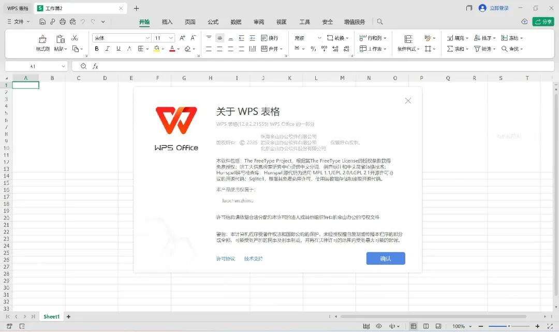The width and height of the screenshot is (559, 332).
Task: Open the Tools (工具) ribbon tab
Action: click(x=304, y=22)
